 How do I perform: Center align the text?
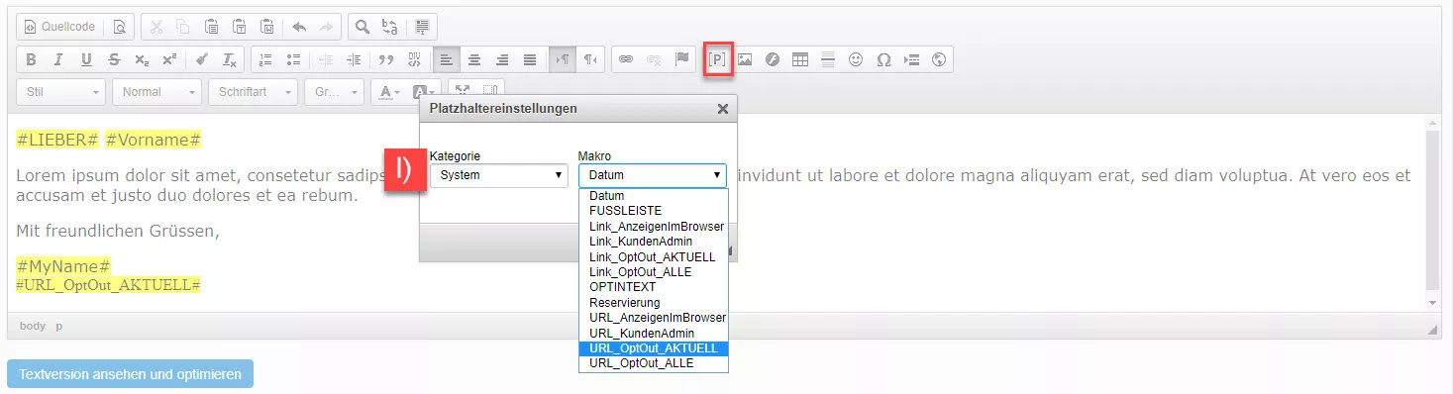474,59
